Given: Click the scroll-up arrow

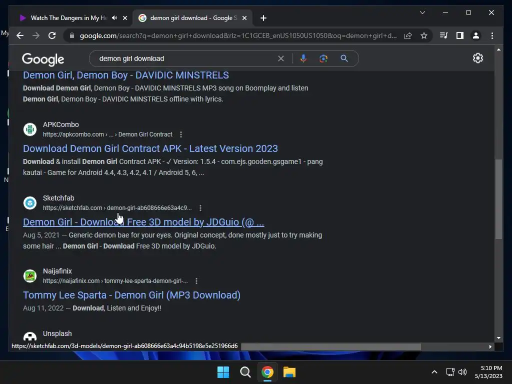Looking at the screenshot, I should coord(498,49).
